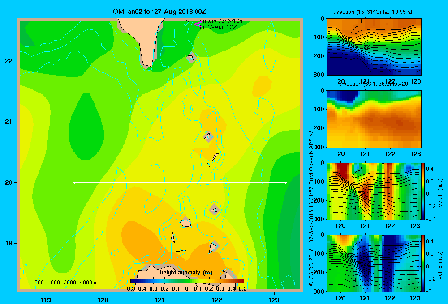Select the "height anomaly (m)" label
Screen dimensions: 448x304
(186, 273)
